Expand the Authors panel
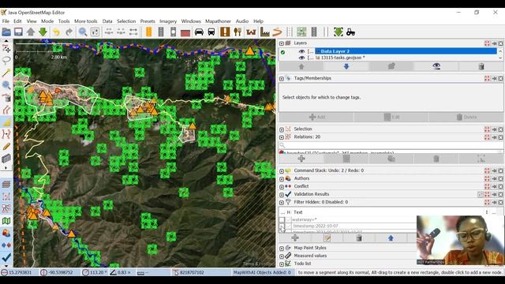Screen dimensions: 505x284 (282, 179)
